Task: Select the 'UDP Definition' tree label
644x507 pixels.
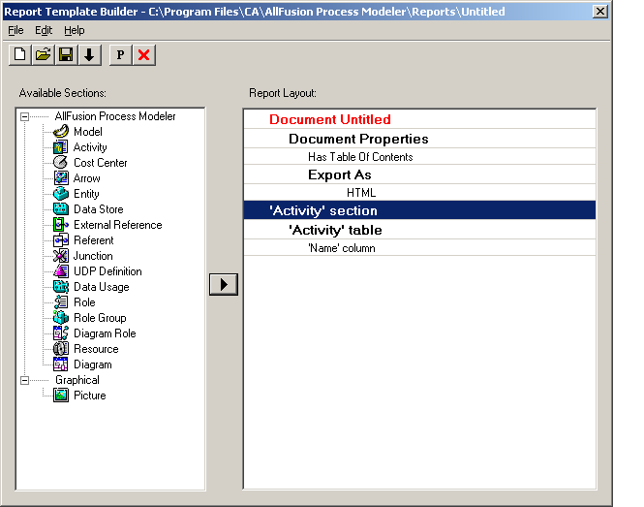Action: [x=107, y=271]
